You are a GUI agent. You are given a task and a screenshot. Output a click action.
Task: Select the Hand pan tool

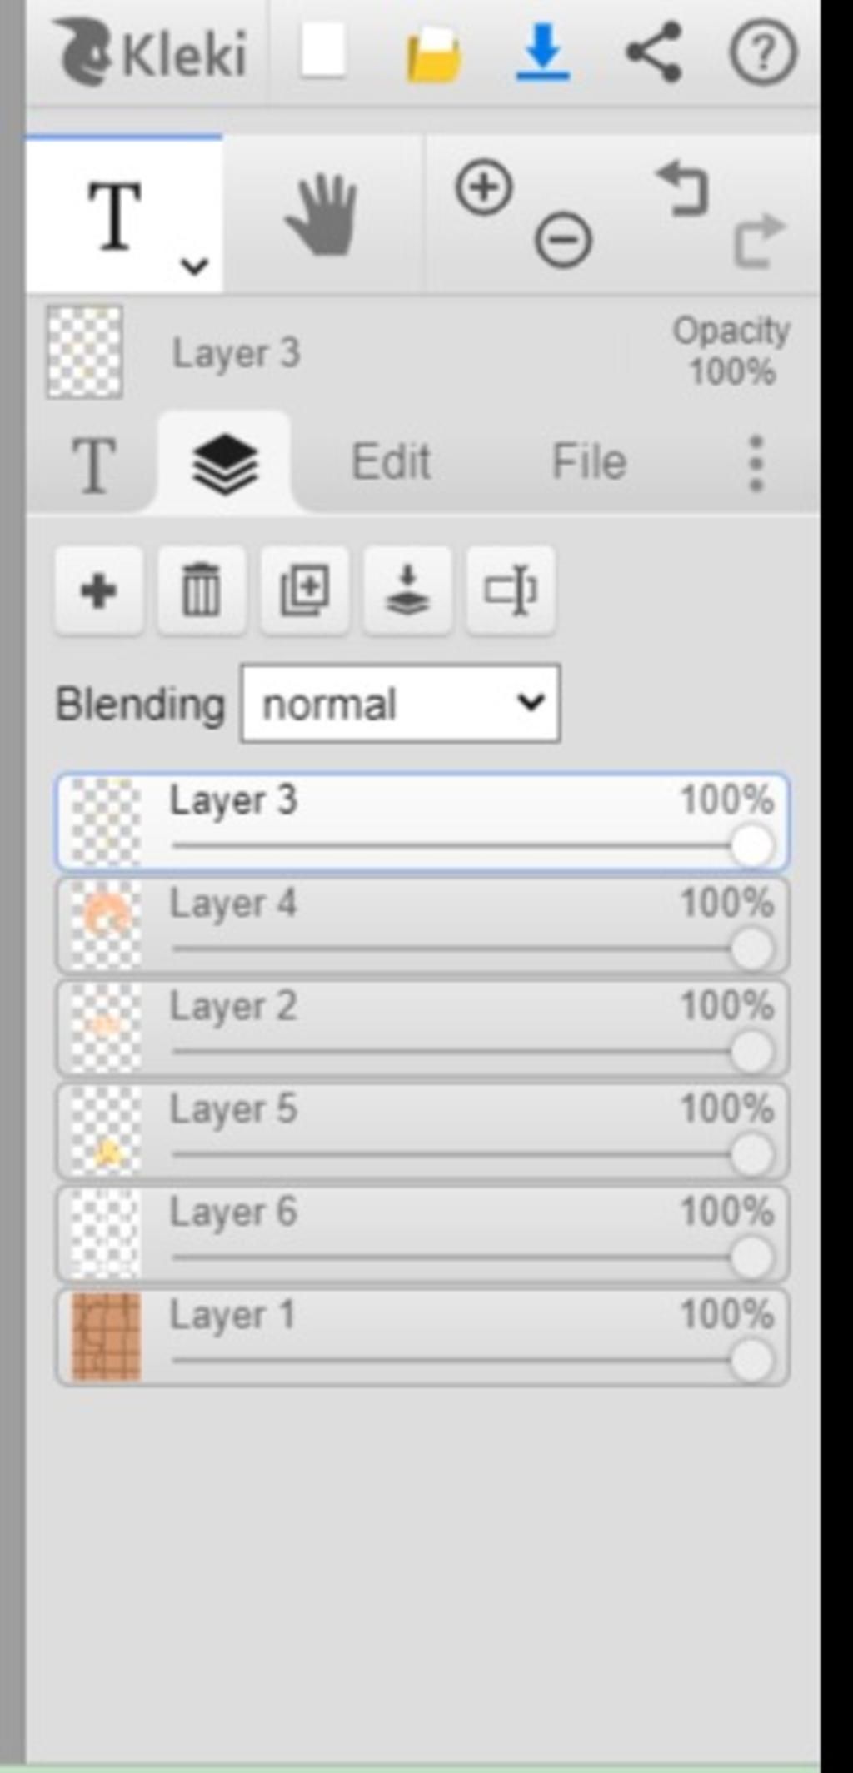click(322, 215)
